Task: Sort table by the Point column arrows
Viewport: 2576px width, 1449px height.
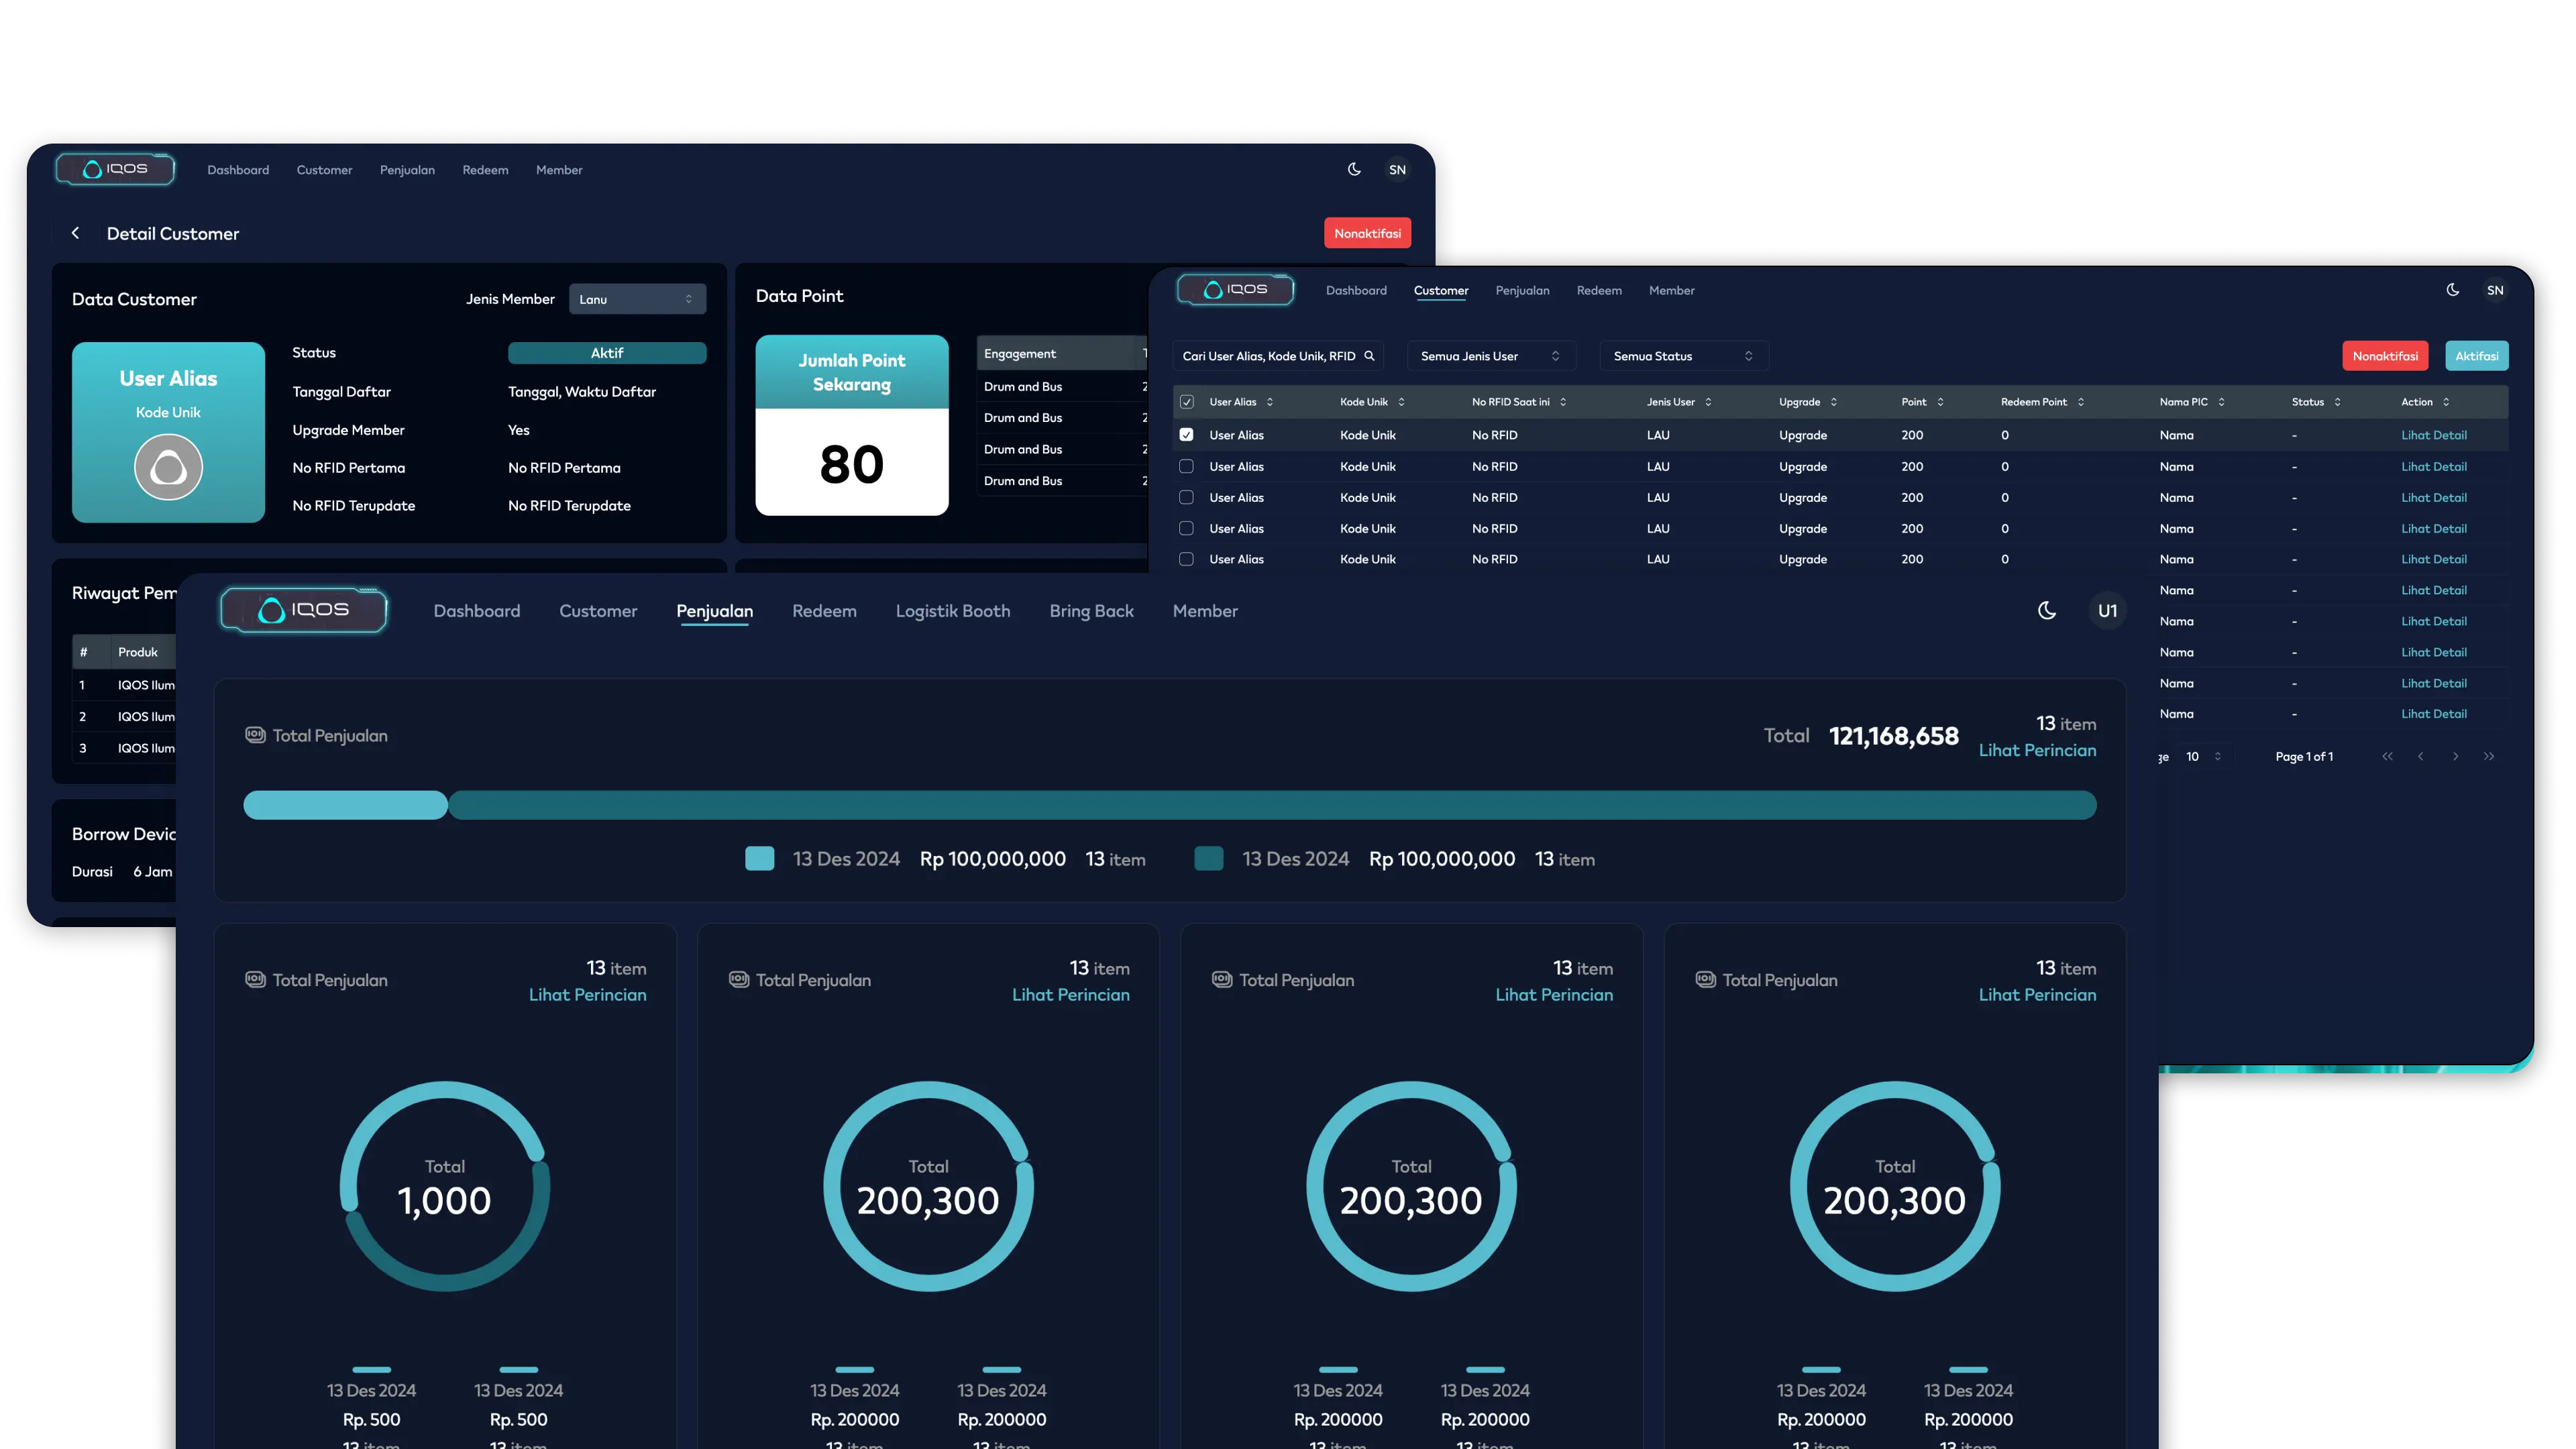Action: point(1940,402)
